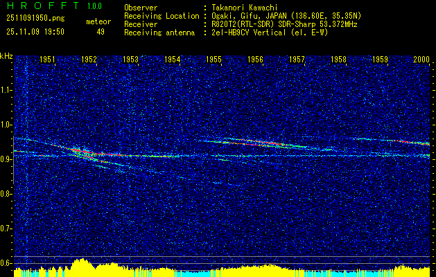Viewport: 436px width, 277px height.
Task: Click the 1956 time marker
Action: coord(256,59)
